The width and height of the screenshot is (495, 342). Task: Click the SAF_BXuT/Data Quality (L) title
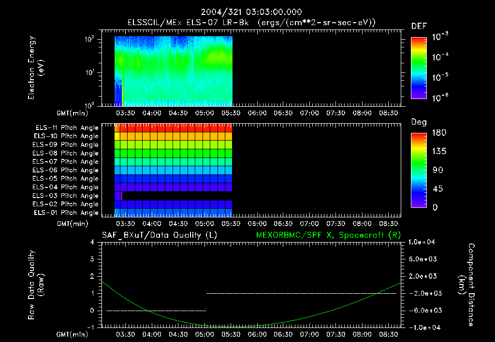pos(160,235)
